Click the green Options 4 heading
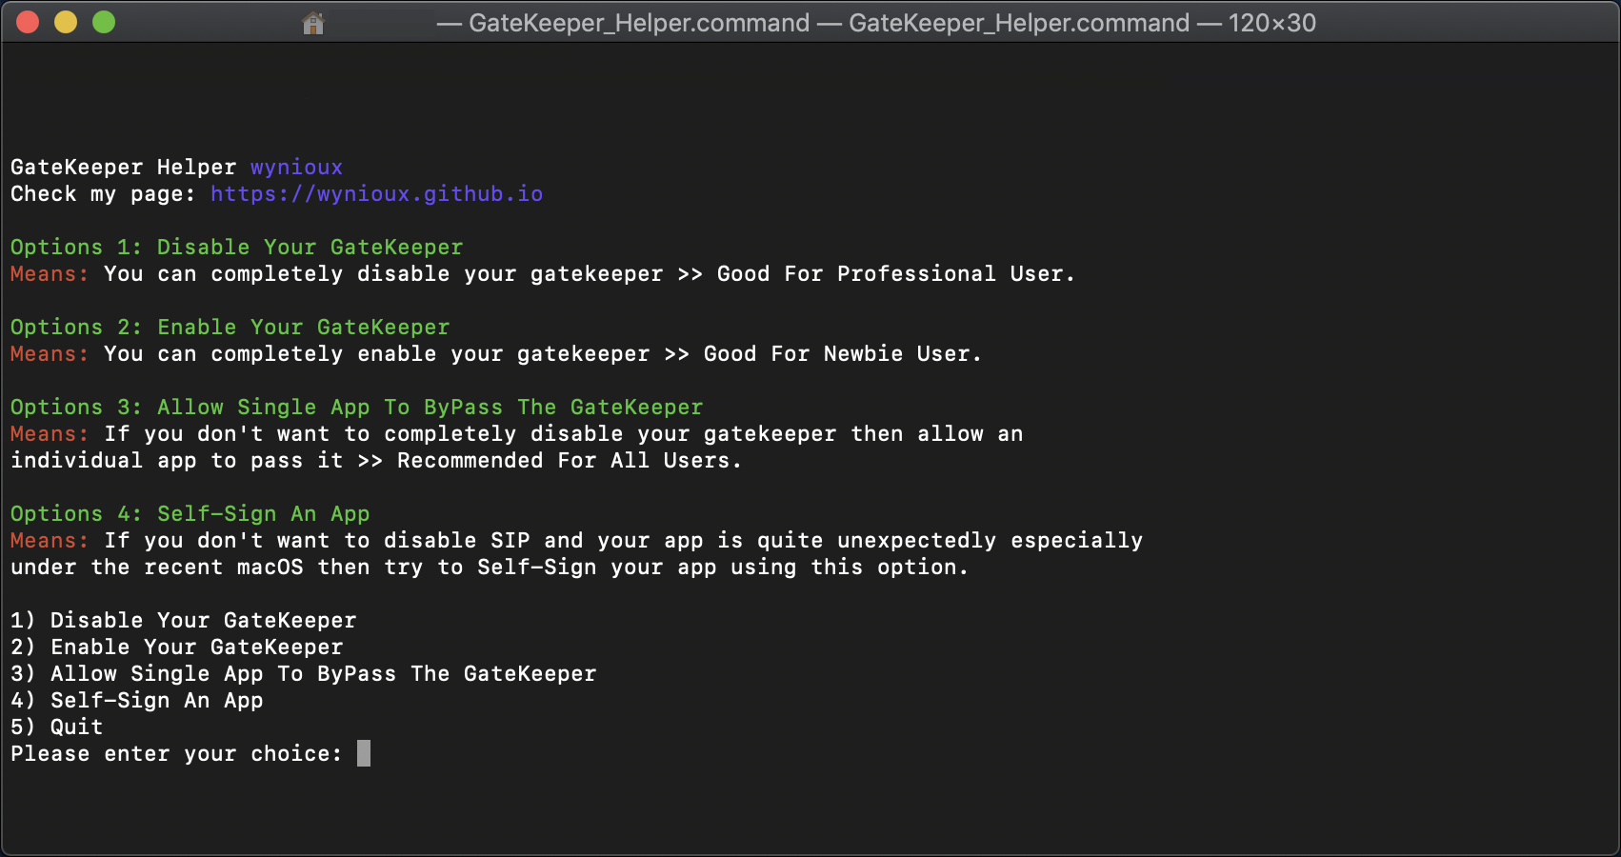 190,514
